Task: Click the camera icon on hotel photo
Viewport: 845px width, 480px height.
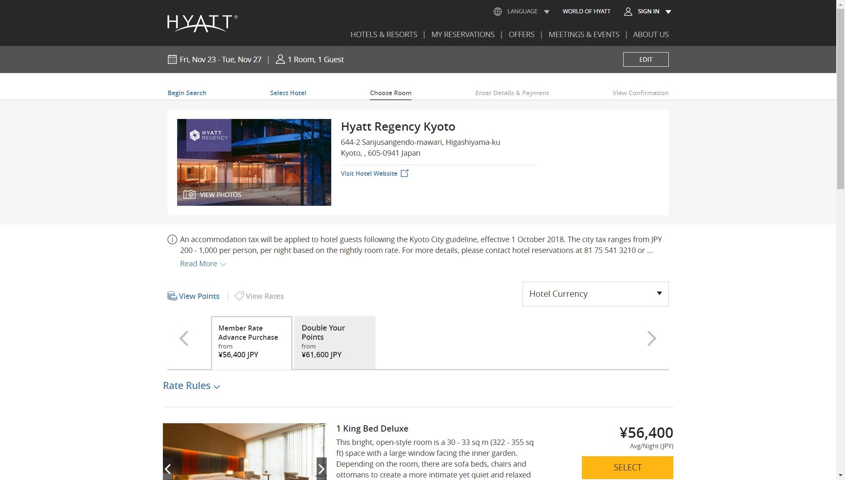Action: pos(189,195)
